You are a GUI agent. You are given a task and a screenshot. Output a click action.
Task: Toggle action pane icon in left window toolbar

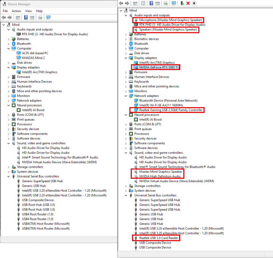[x=32, y=17]
